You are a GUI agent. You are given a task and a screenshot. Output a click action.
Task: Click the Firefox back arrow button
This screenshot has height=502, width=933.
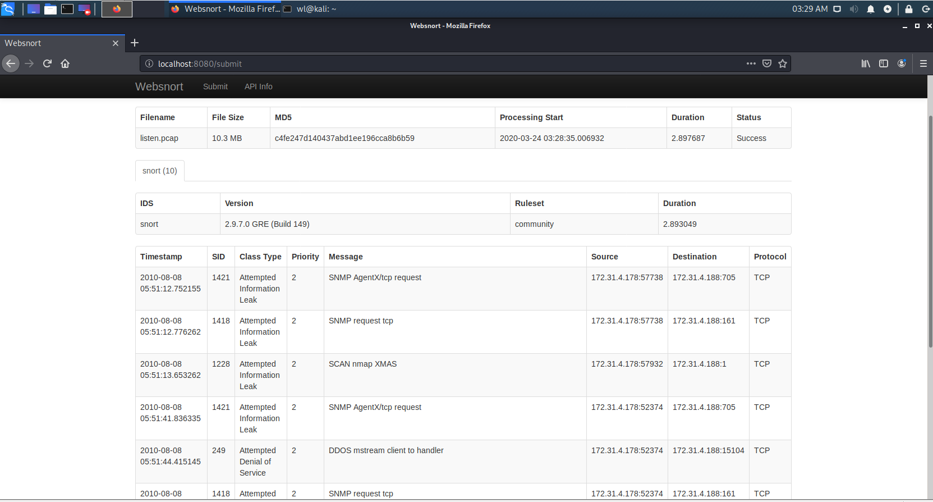11,63
